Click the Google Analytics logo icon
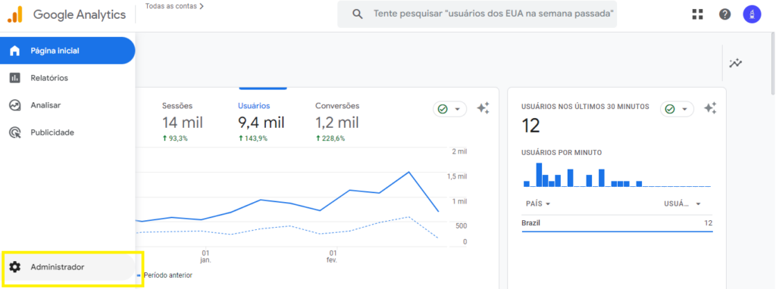Viewport: 776px width, 289px height. pos(15,14)
